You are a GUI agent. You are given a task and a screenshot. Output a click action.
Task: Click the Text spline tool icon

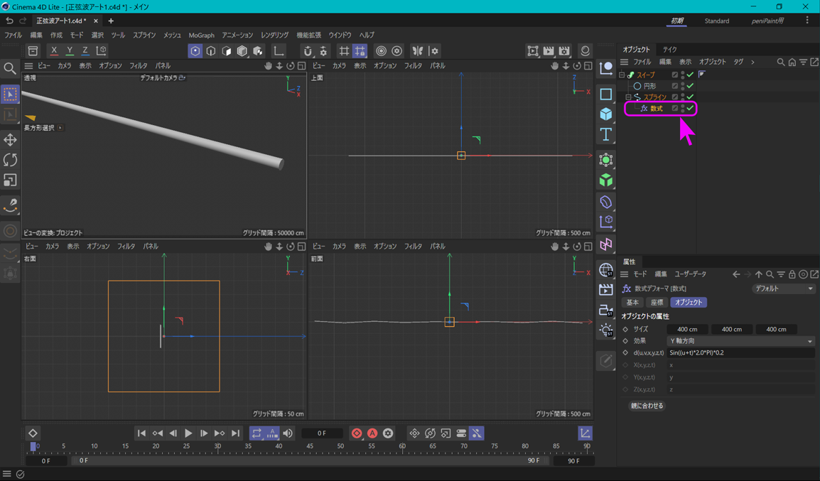(x=605, y=134)
